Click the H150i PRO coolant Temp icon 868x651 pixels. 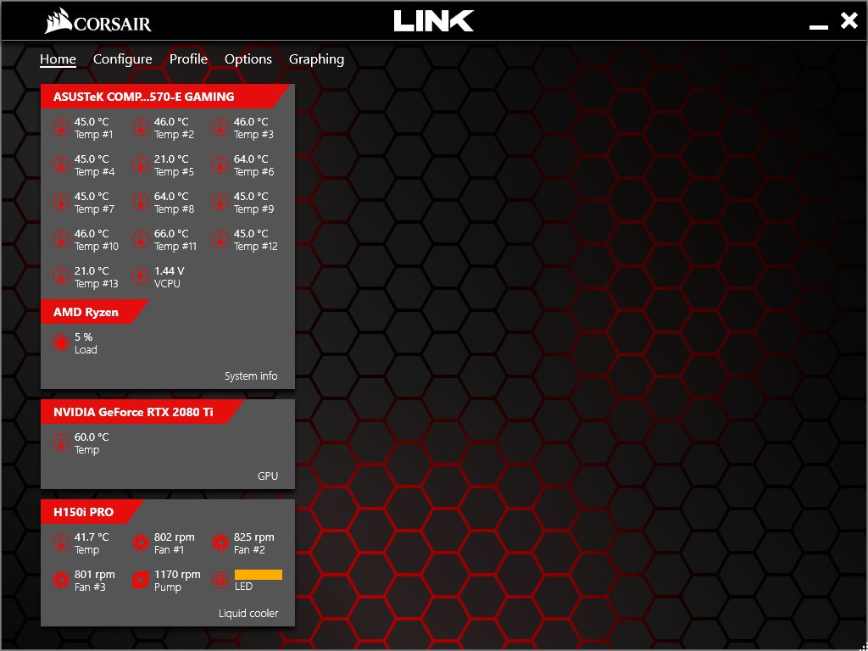(x=61, y=542)
